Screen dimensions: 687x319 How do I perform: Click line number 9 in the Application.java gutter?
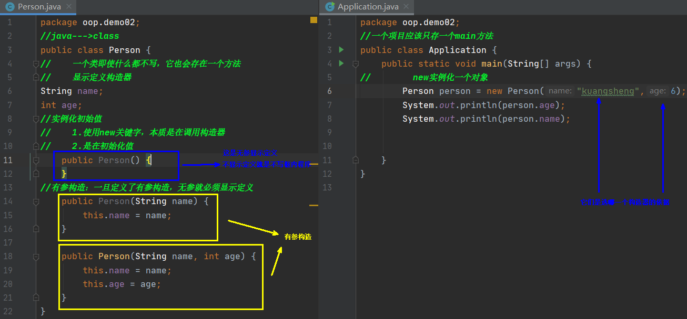[329, 133]
